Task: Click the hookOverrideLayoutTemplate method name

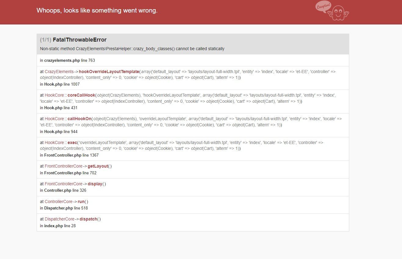Action: [x=109, y=72]
